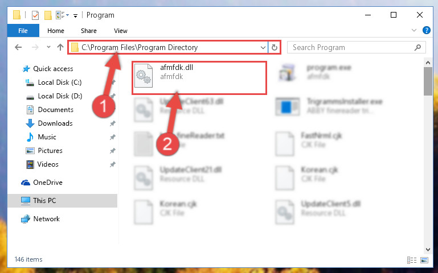The image size is (438, 273).
Task: Click the search magnifier icon
Action: [417, 47]
